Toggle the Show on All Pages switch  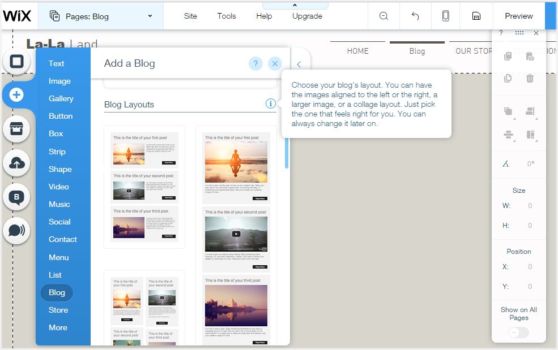[x=519, y=332]
